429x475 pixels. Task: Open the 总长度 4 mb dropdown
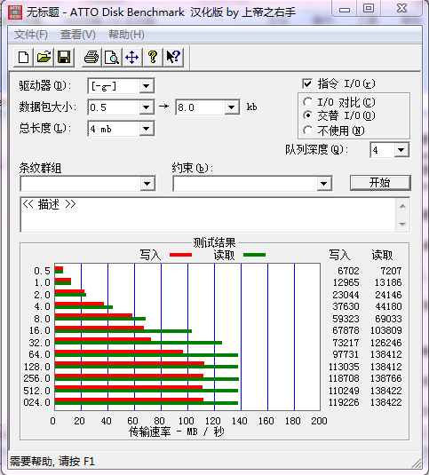click(147, 129)
